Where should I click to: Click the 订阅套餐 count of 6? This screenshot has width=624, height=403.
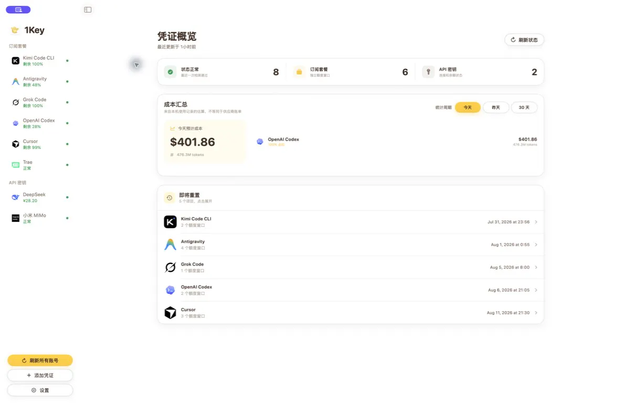(x=405, y=72)
